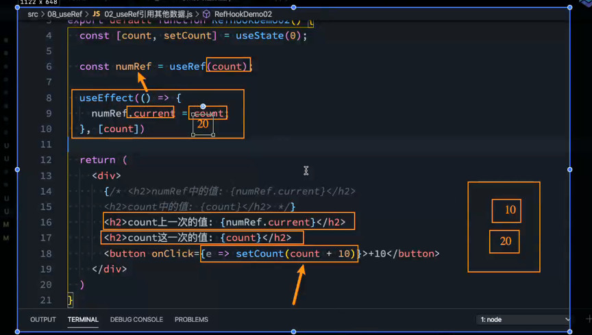Click commented 'numRef中的值' text on line 14
The image size is (592, 335).
184,192
